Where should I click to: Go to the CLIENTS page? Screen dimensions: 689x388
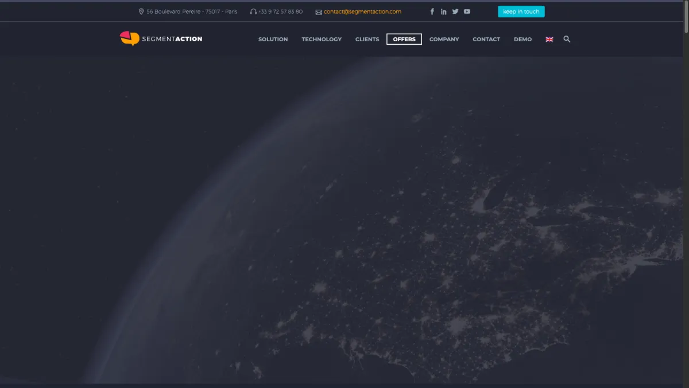(367, 39)
